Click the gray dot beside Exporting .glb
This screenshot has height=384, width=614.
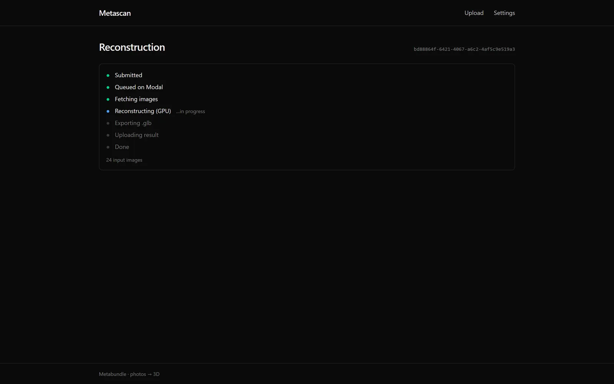(x=108, y=123)
